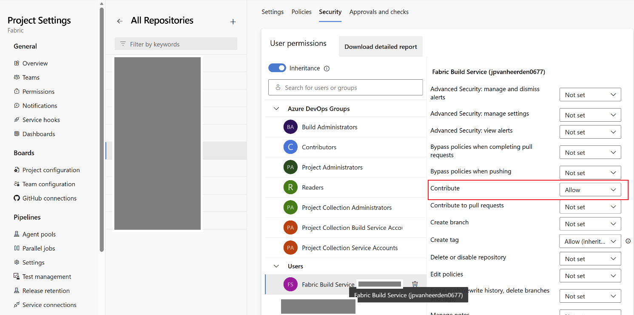Click the Release retention icon
This screenshot has height=315, width=634.
click(17, 290)
